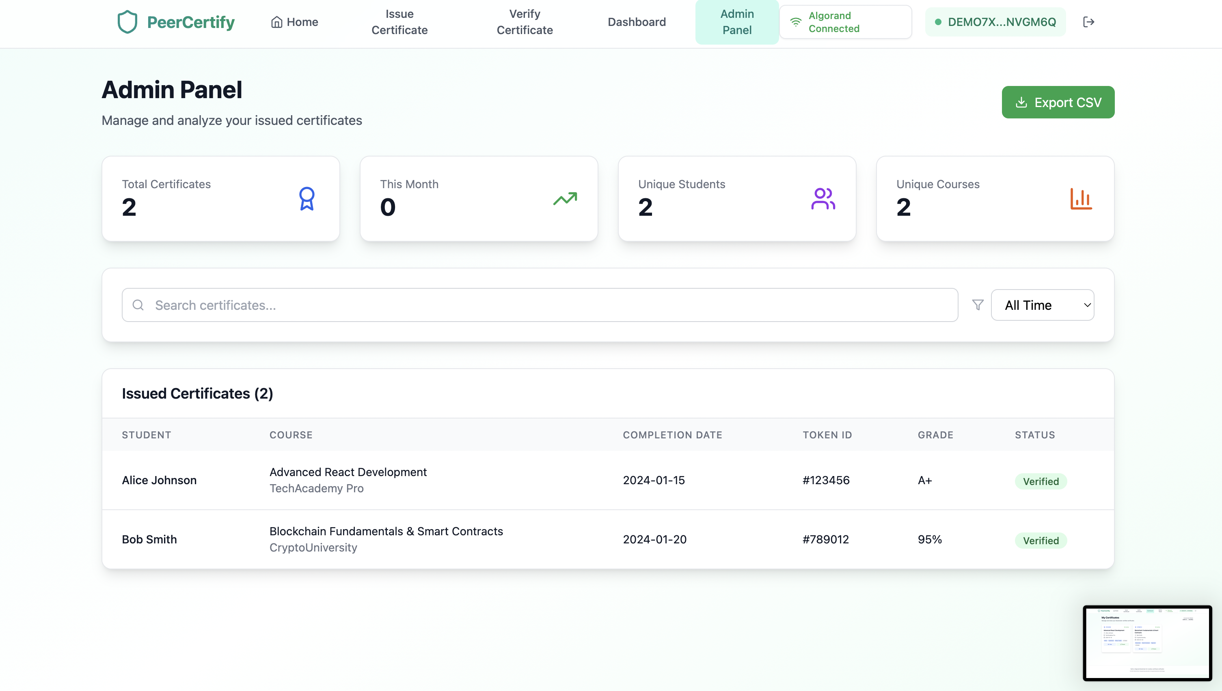The width and height of the screenshot is (1222, 691).
Task: Click the search magnifier icon
Action: point(138,305)
